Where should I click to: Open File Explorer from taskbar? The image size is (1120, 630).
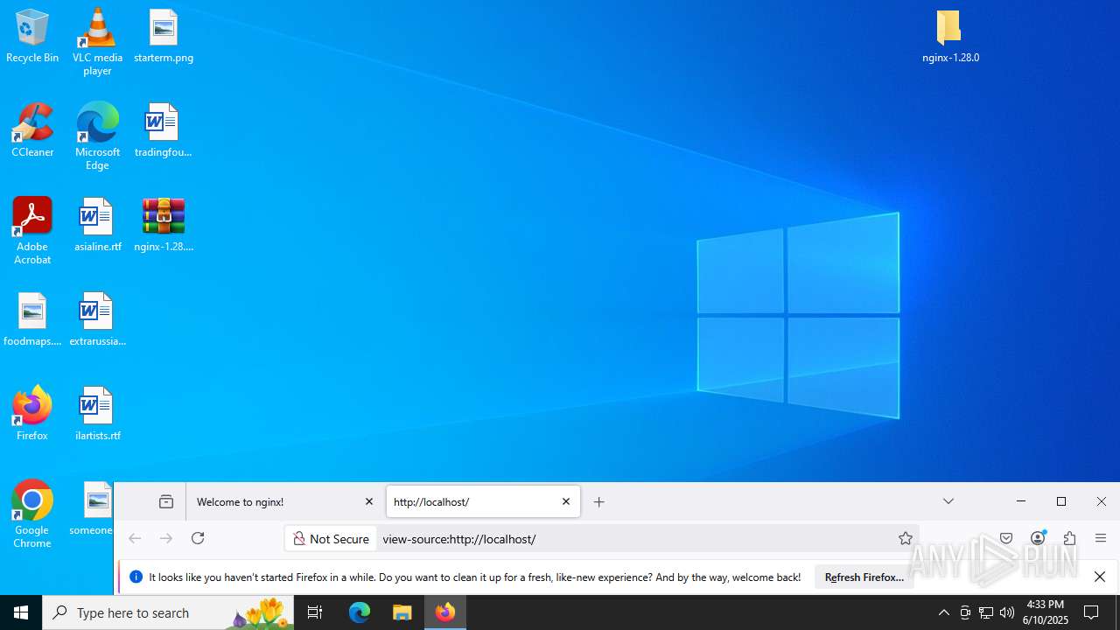coord(402,612)
